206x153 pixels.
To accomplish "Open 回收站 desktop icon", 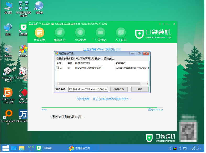I will (x=8, y=51).
